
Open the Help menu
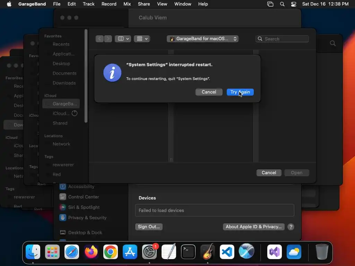click(x=203, y=4)
